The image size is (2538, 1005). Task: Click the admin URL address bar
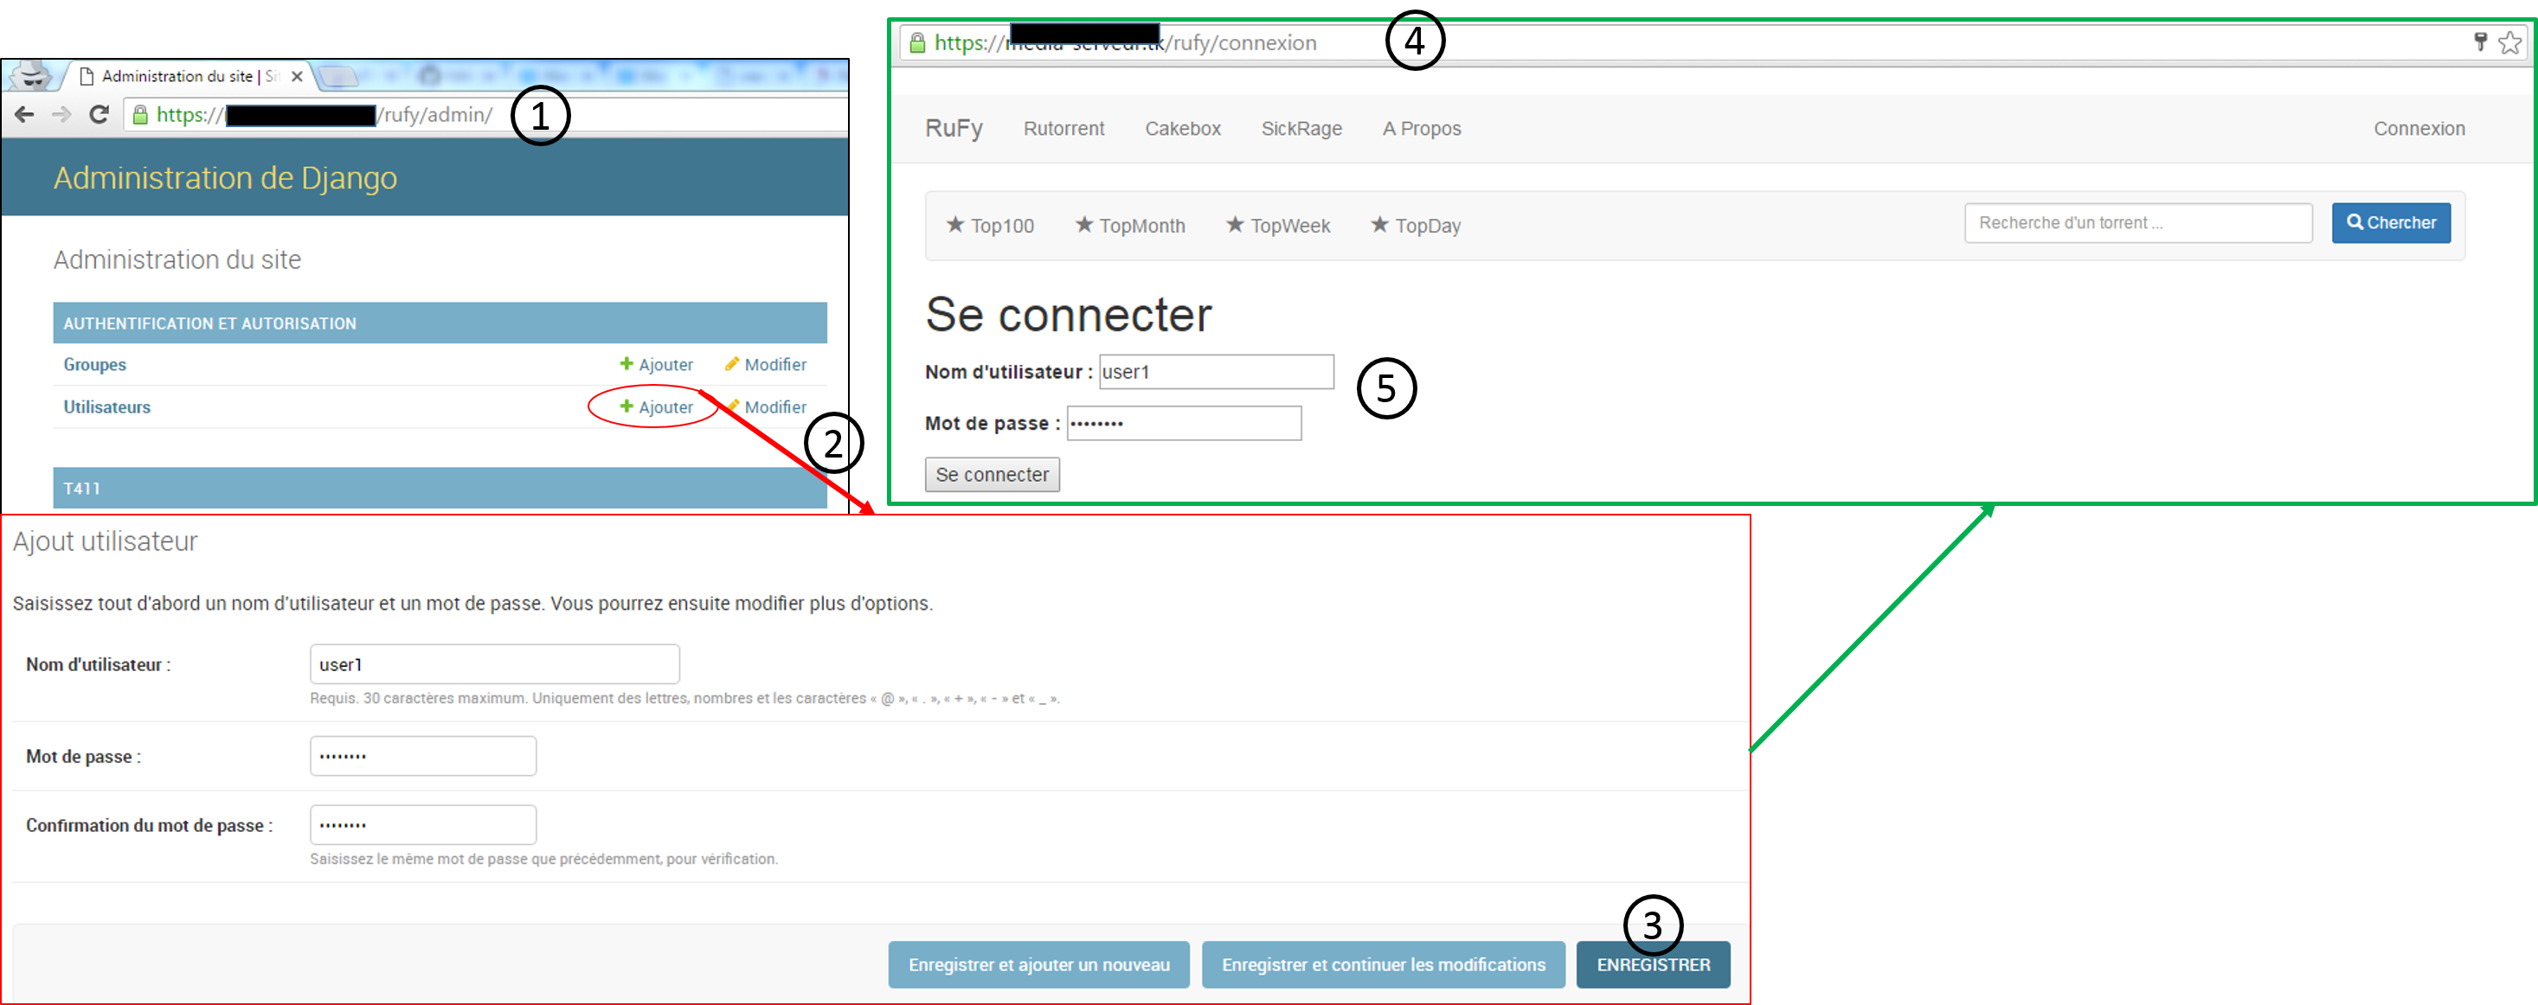tap(486, 115)
